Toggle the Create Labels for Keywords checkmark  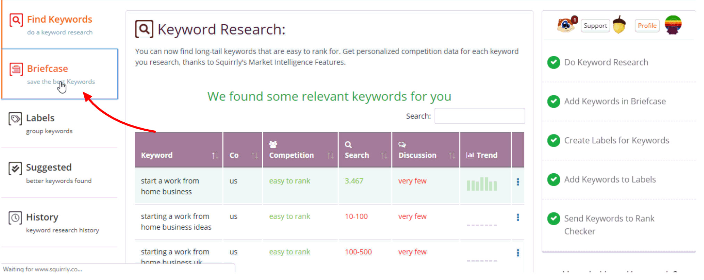pos(553,140)
